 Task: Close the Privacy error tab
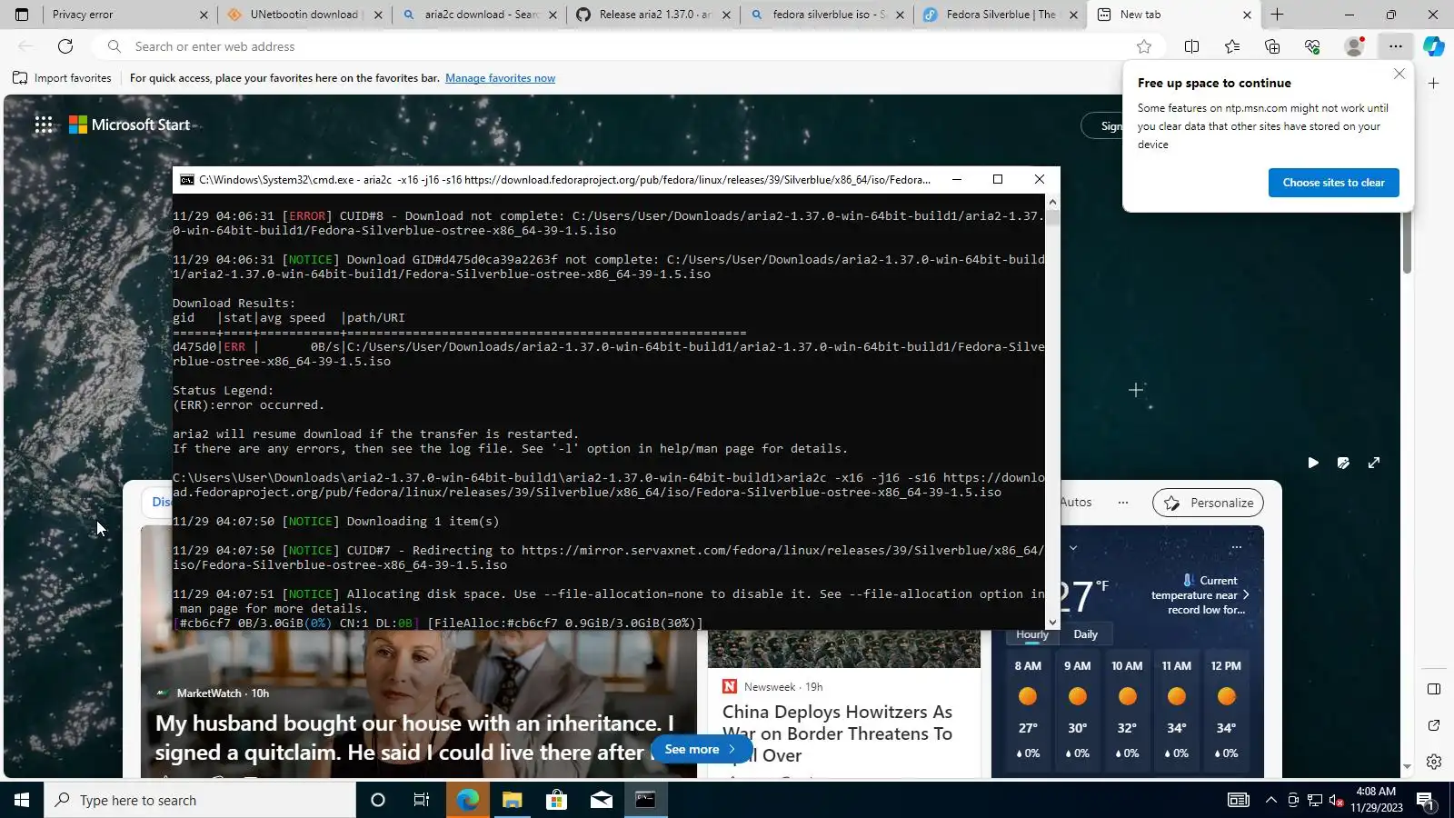[204, 15]
